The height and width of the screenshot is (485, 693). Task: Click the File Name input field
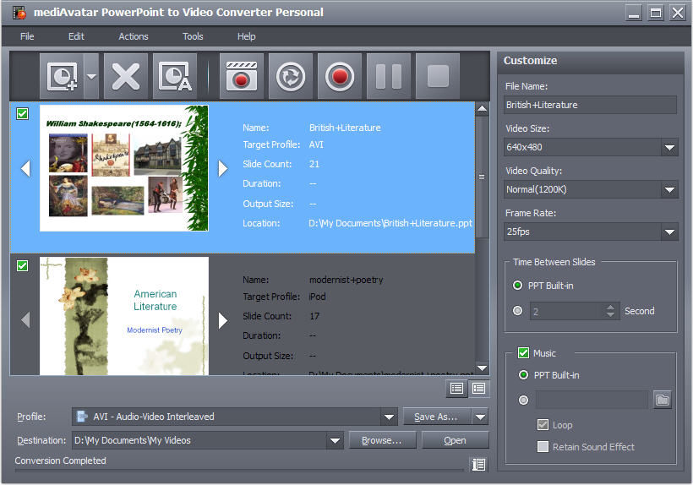pyautogui.click(x=590, y=105)
